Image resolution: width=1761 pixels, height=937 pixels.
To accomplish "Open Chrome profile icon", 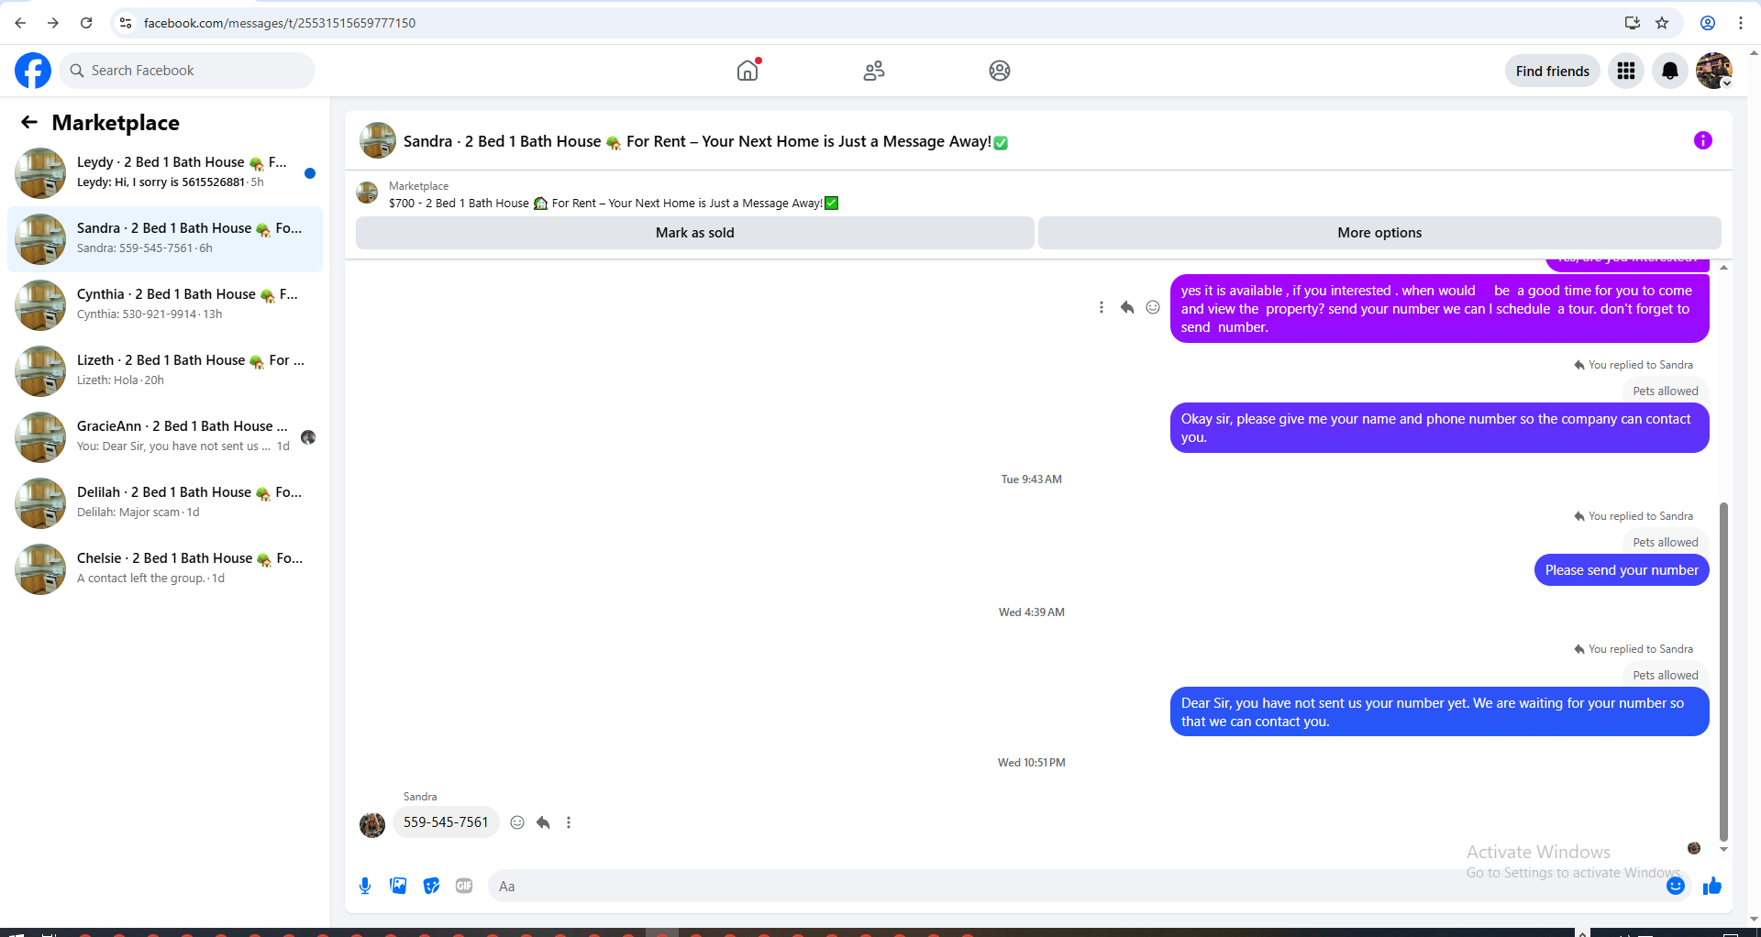I will point(1708,23).
